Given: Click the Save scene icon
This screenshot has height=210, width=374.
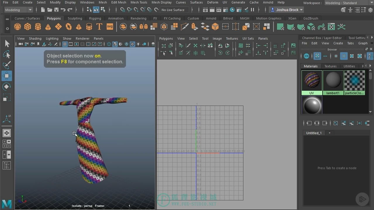Looking at the screenshot, I should tap(56, 10).
